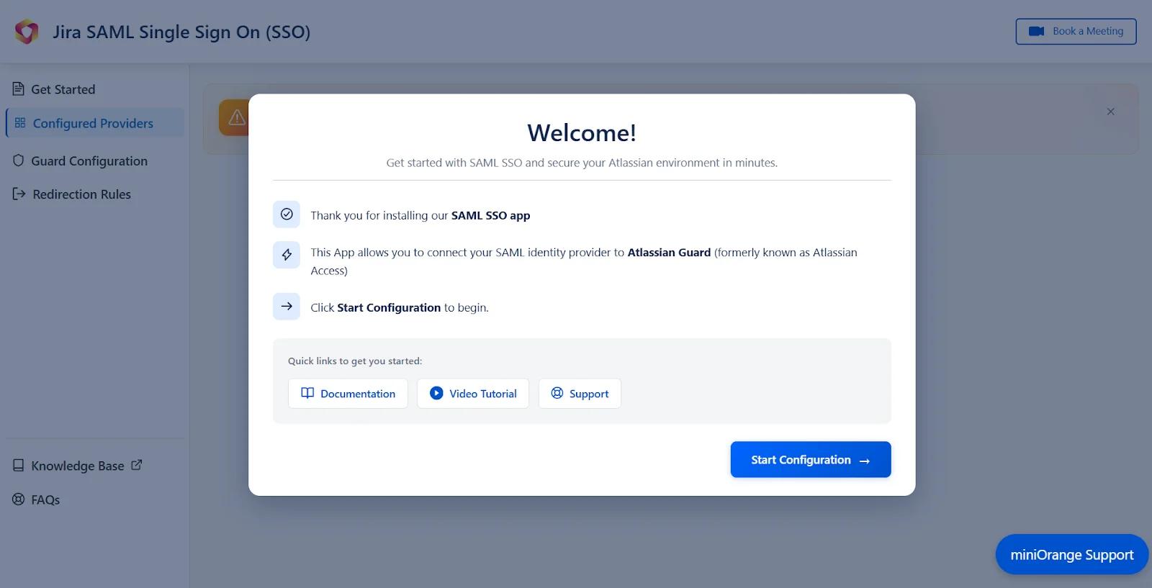Click the lifebuoy icon in Support button
This screenshot has width=1152, height=588.
point(557,393)
